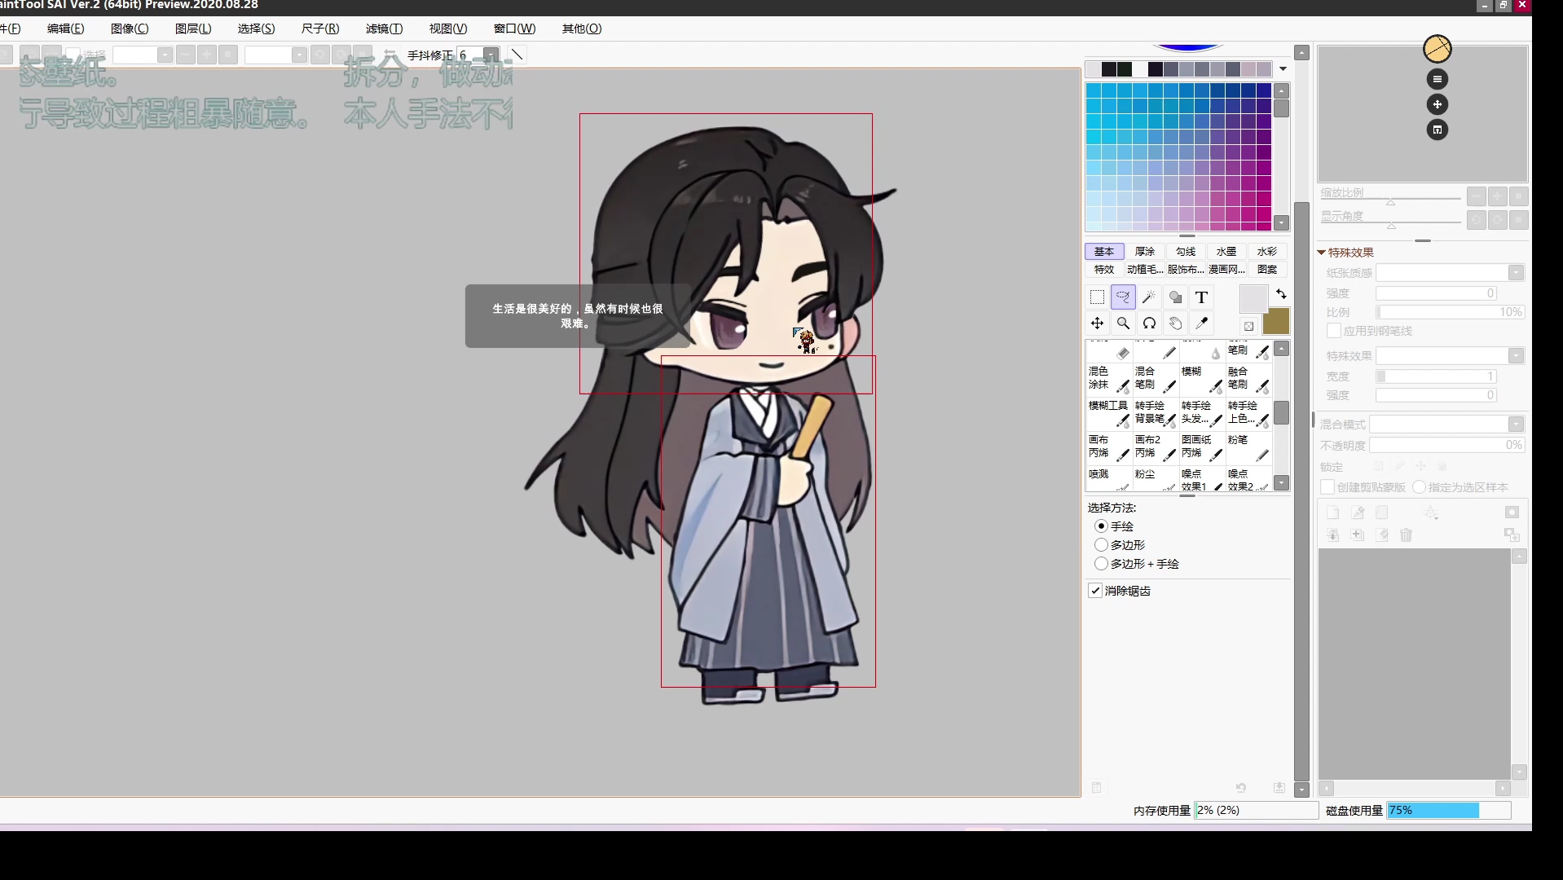Pick the 转手绘上色 brush
The width and height of the screenshot is (1563, 880).
[1248, 413]
